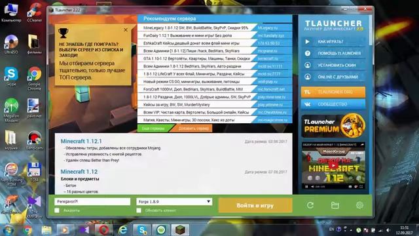
Task: Open the TLauncher Premium banner
Action: [333, 126]
